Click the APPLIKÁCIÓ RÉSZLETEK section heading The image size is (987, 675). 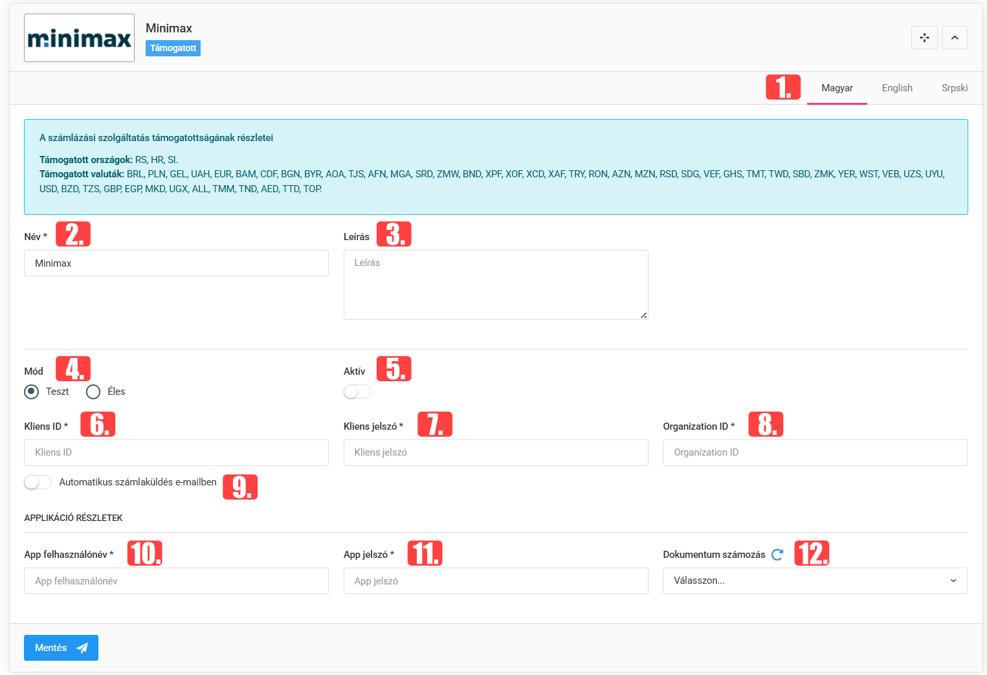(73, 518)
